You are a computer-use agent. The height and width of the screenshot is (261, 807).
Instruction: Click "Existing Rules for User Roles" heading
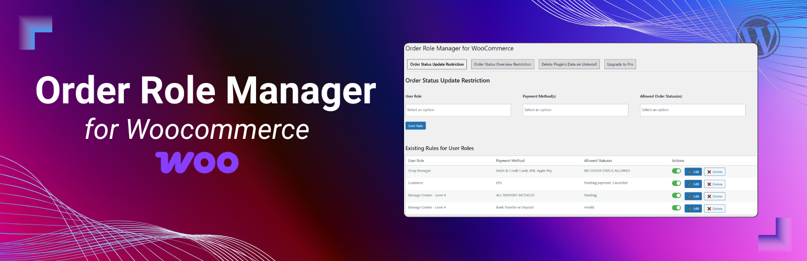[x=440, y=148]
